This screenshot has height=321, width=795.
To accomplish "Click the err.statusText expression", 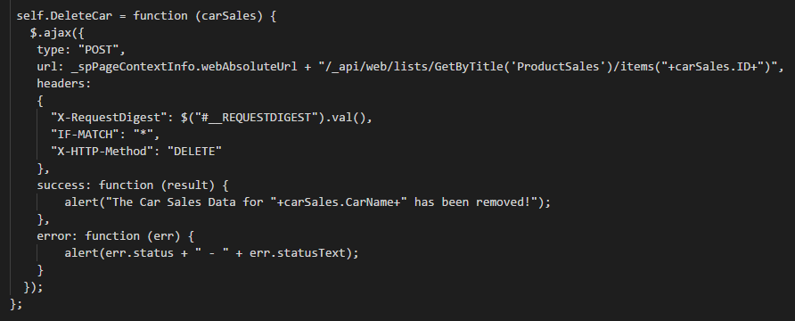I will tap(297, 252).
